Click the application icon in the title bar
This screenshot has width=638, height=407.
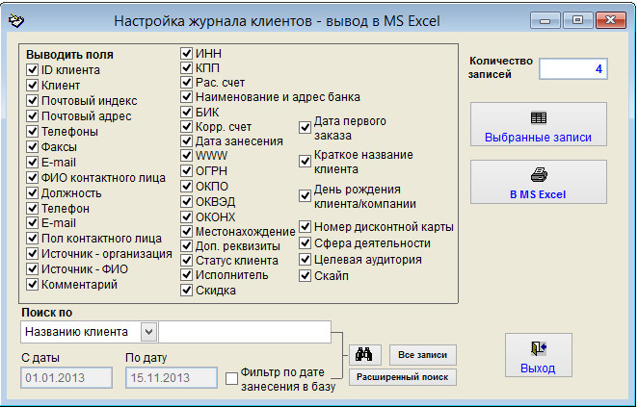[x=15, y=20]
